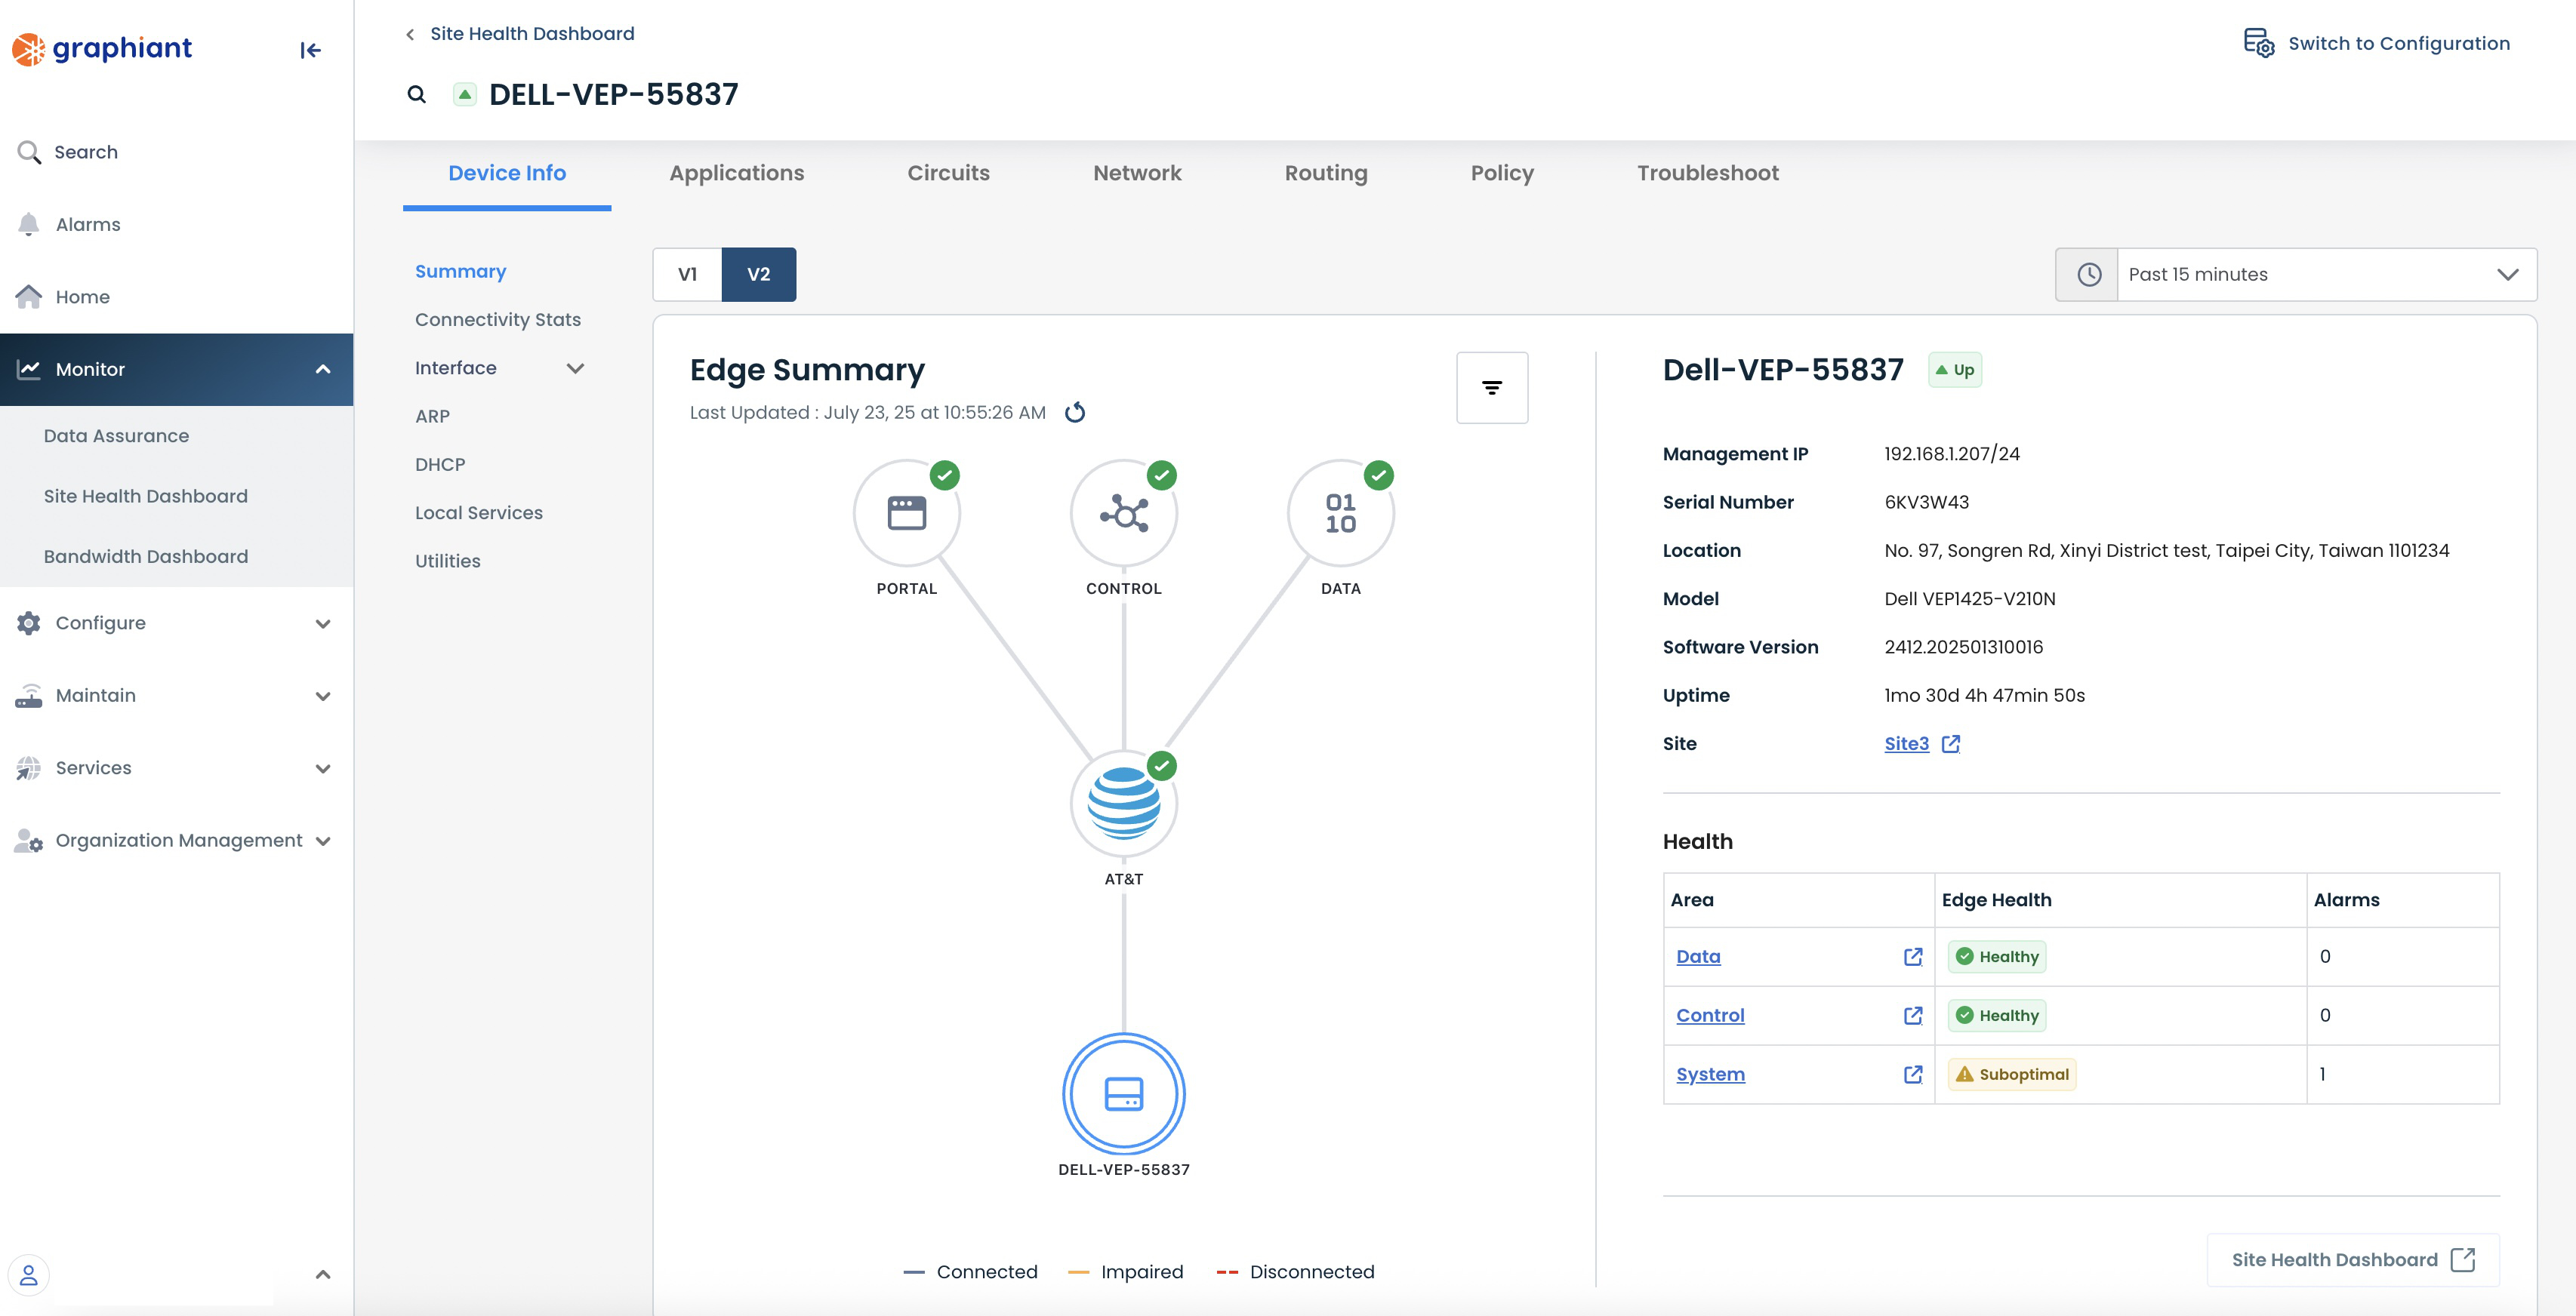Screen dimensions: 2576x1316
Task: Expand the Maintain menu
Action: click(323, 696)
